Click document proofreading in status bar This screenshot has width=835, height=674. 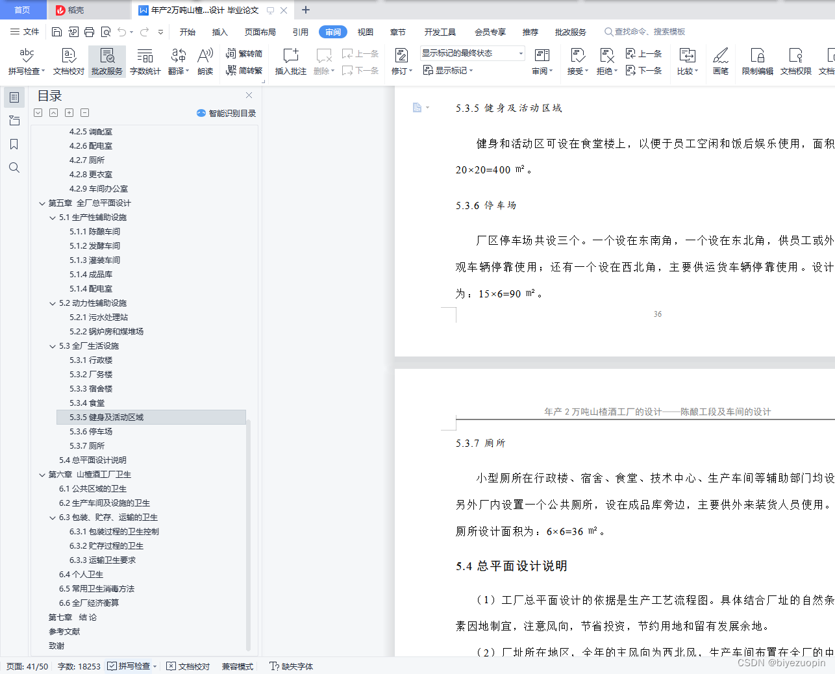click(x=188, y=666)
